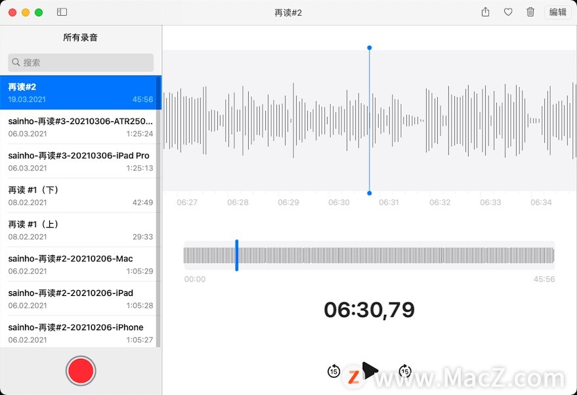Click the recordings list scrollbar
The height and width of the screenshot is (395, 577).
(159, 211)
